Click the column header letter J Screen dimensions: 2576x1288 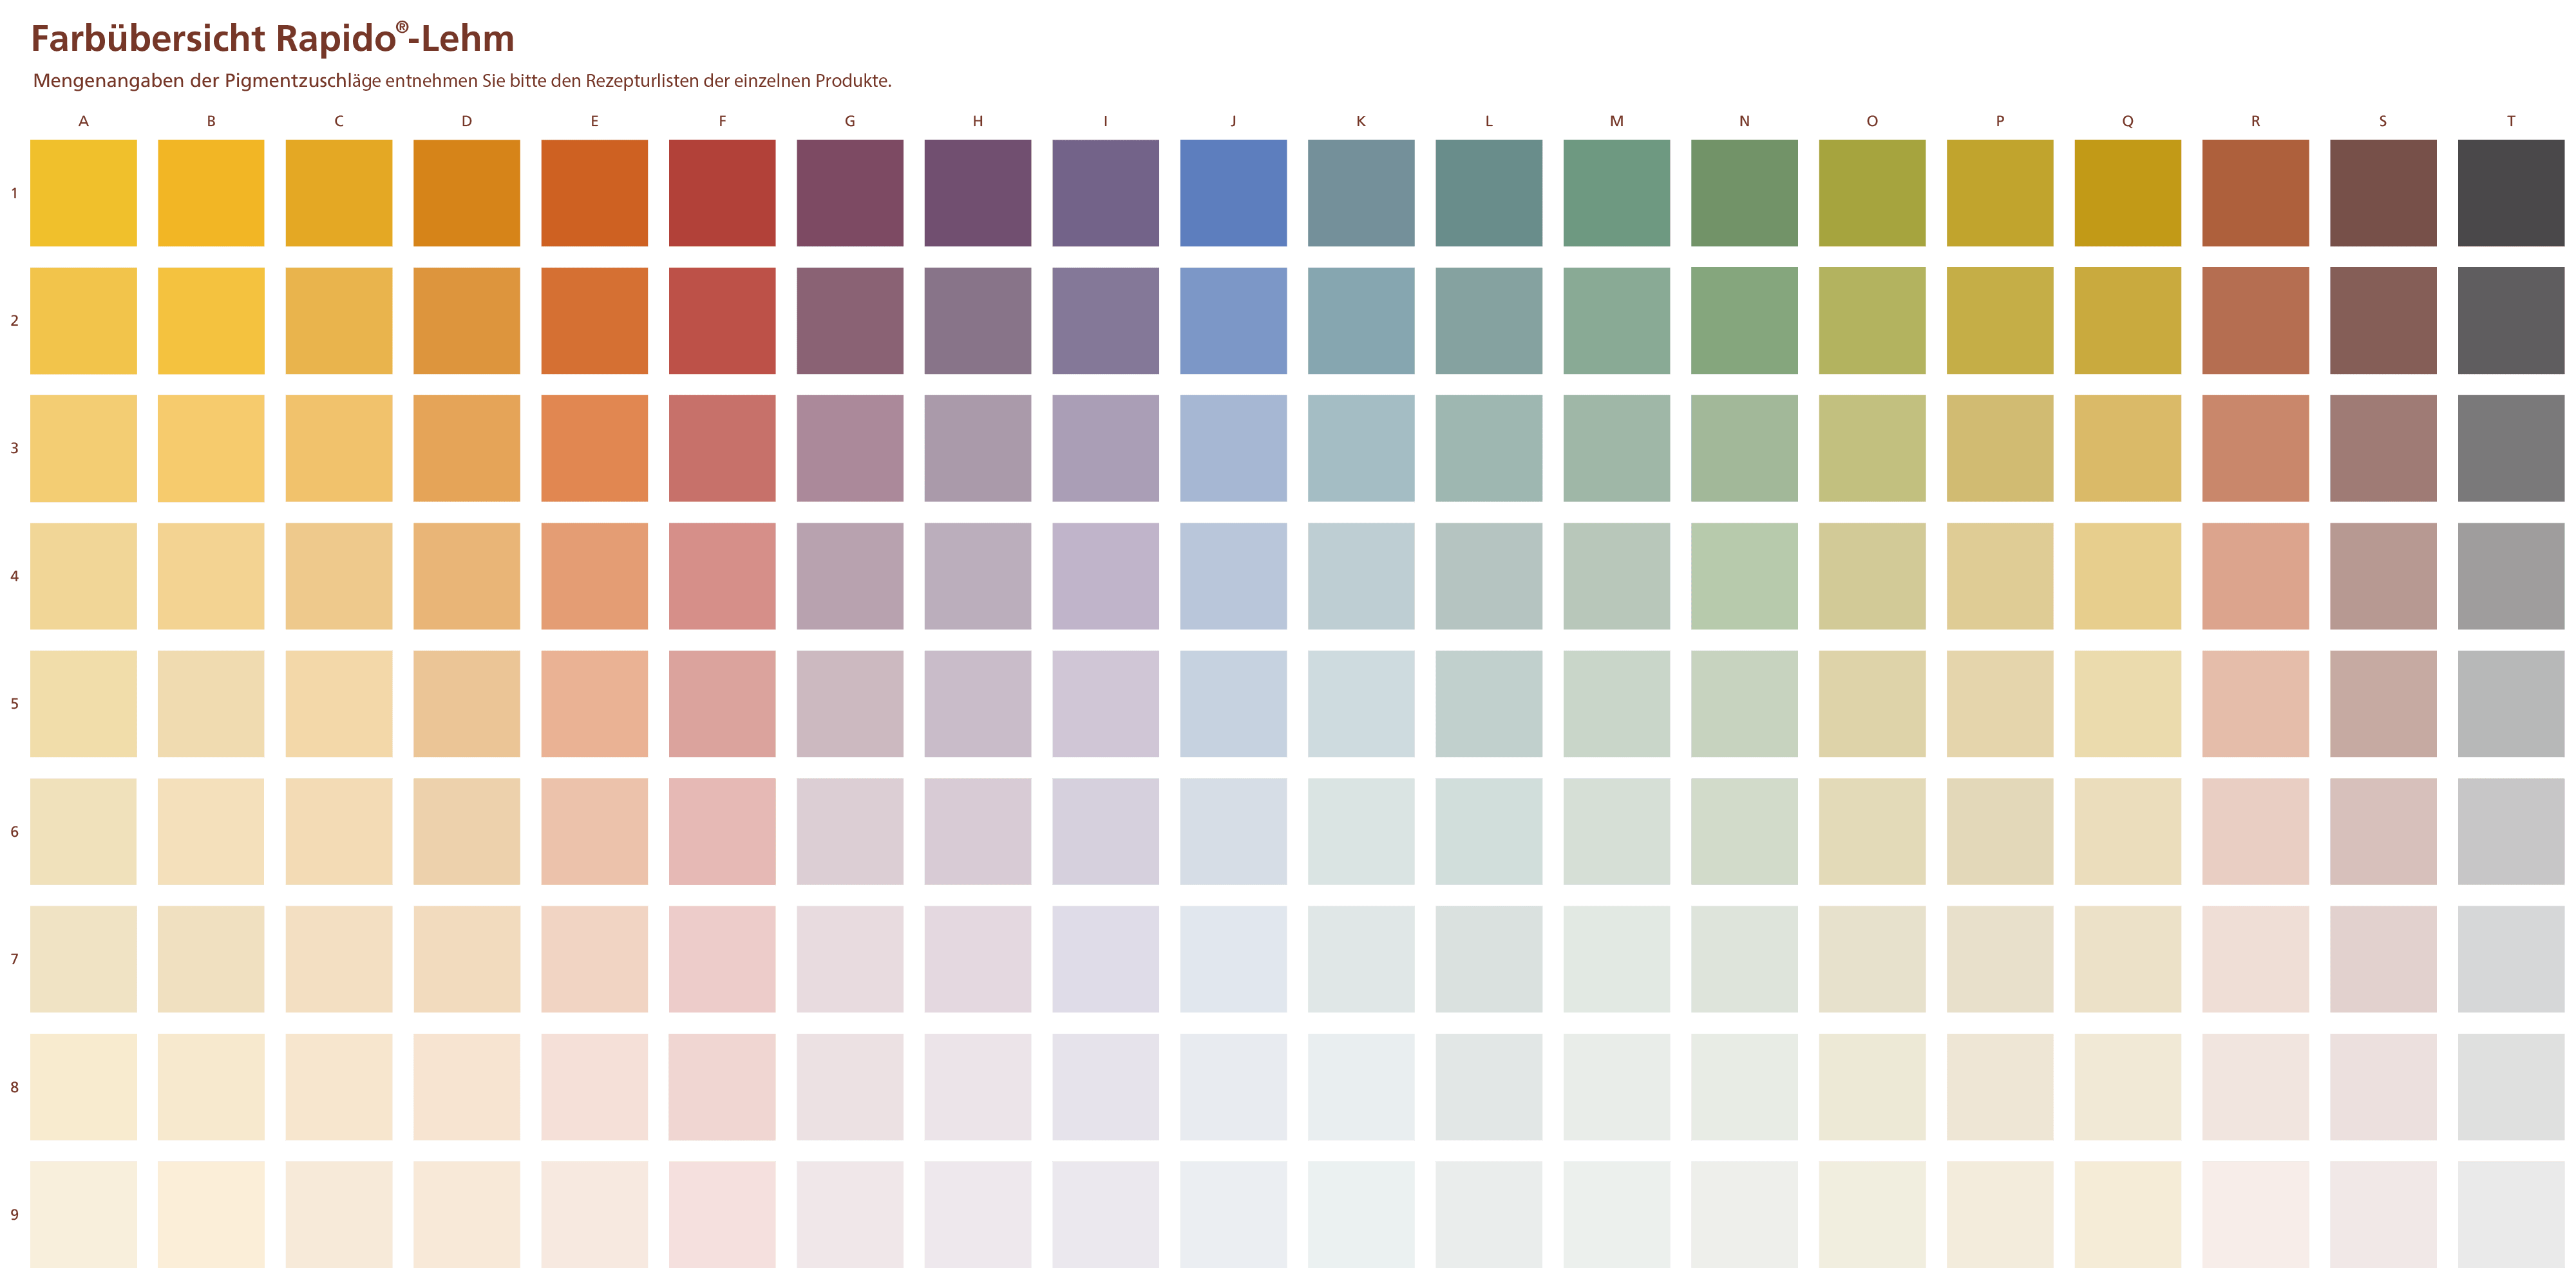tap(1233, 121)
